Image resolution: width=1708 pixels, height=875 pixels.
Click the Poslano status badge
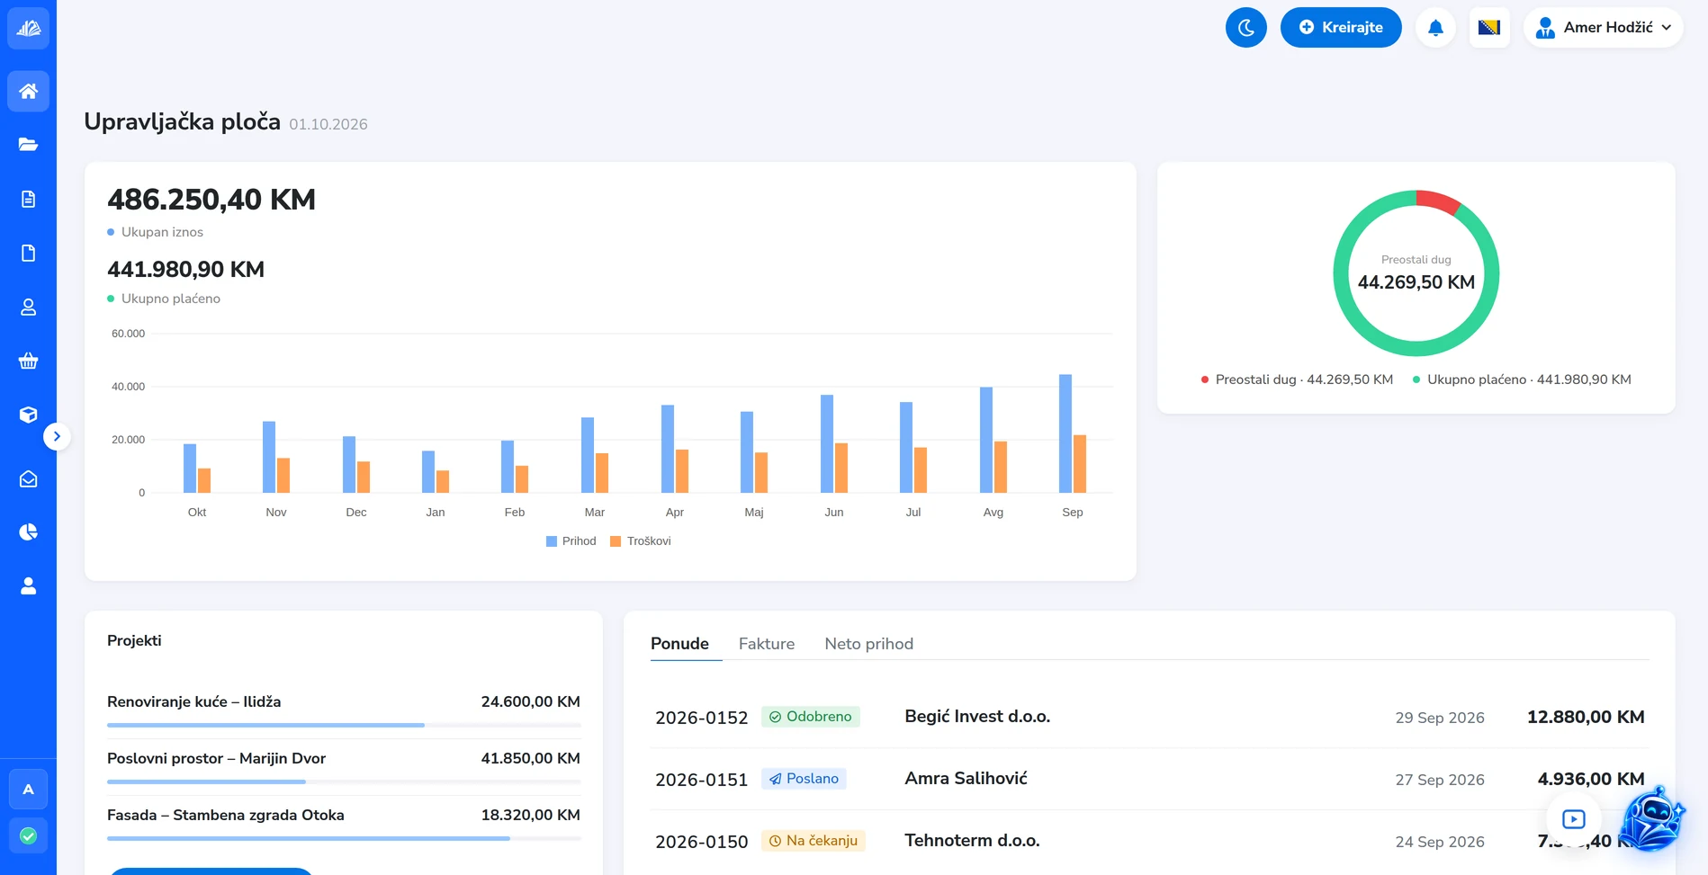(x=805, y=779)
